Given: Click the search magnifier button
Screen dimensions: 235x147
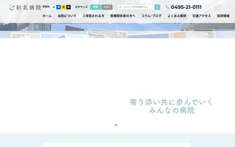Looking at the screenshot, I should tap(158, 7).
